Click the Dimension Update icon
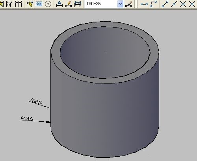This screenshot has height=161, width=197. pyautogui.click(x=78, y=4)
